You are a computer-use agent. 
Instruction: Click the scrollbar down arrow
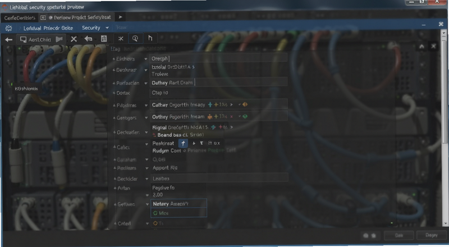(x=445, y=223)
